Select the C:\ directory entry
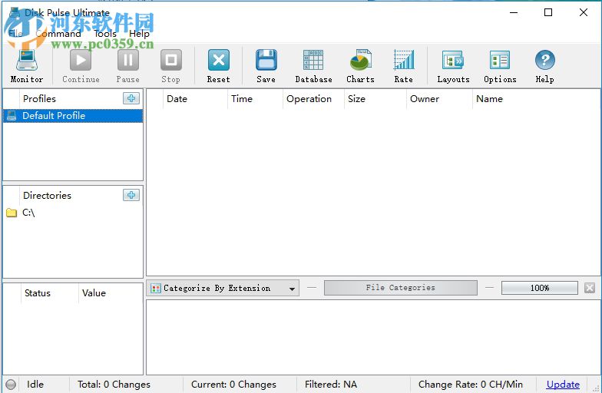Image resolution: width=602 pixels, height=393 pixels. point(28,212)
